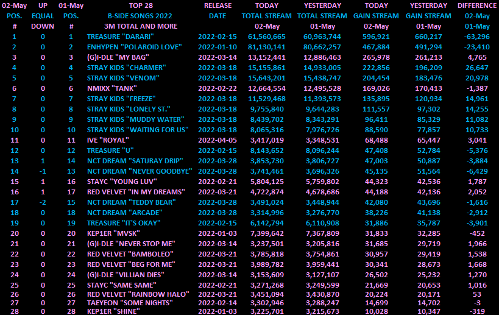Select release date 2022-02-22 for NMIXX
Viewport: 499px width, 315px height.
click(218, 88)
